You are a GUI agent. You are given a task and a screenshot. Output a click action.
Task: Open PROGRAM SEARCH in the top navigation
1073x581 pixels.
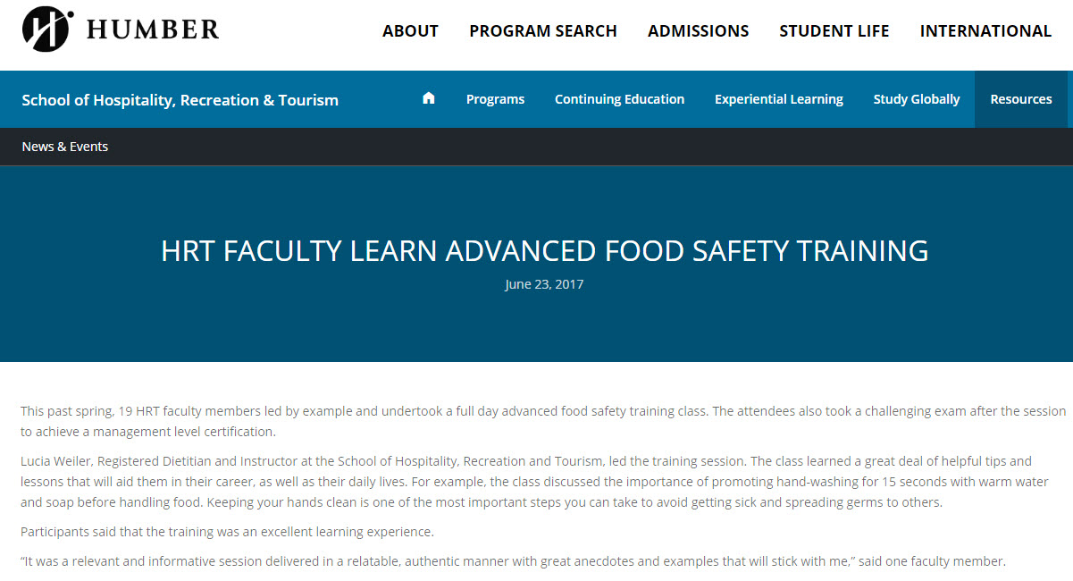[543, 31]
